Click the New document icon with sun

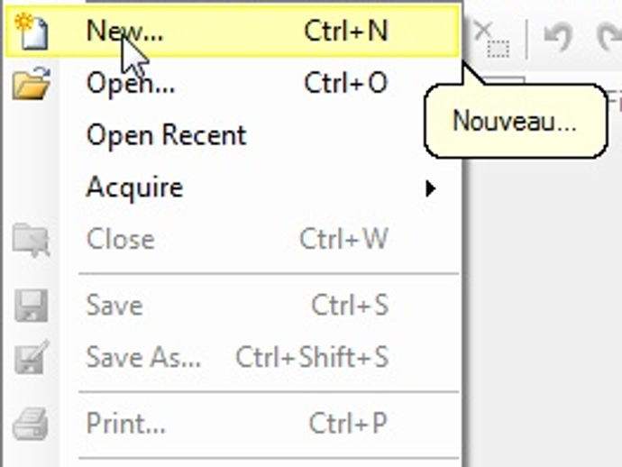click(x=31, y=32)
